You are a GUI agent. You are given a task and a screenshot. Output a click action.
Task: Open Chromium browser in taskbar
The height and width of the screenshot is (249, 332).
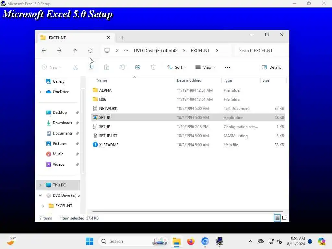(x=205, y=241)
